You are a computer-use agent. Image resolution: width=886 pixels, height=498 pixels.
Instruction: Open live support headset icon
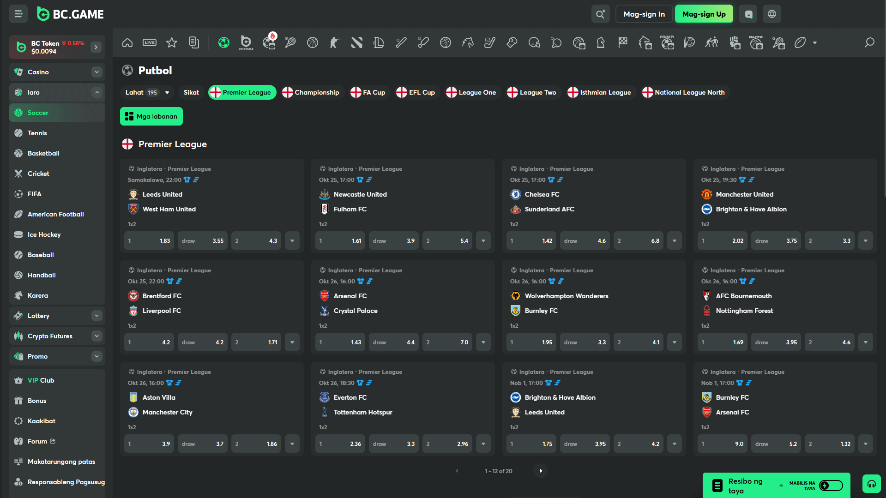[872, 484]
